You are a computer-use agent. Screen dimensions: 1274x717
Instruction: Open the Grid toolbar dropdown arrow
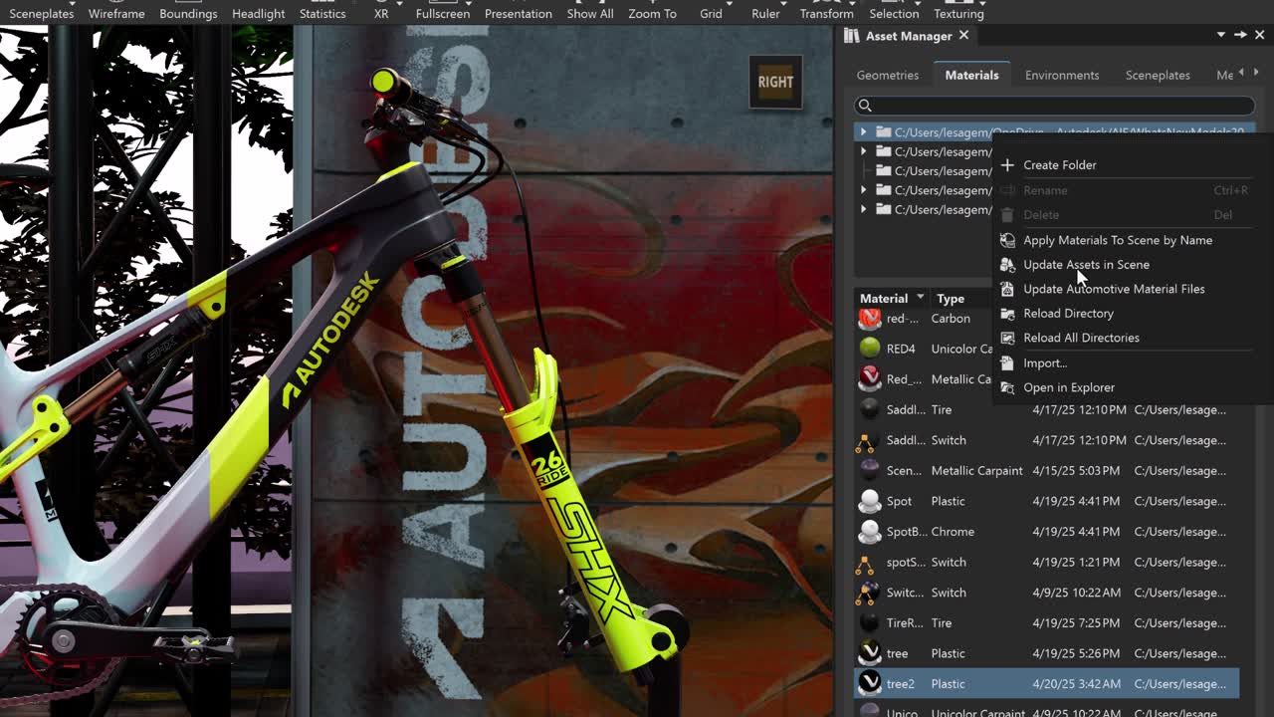pyautogui.click(x=730, y=3)
